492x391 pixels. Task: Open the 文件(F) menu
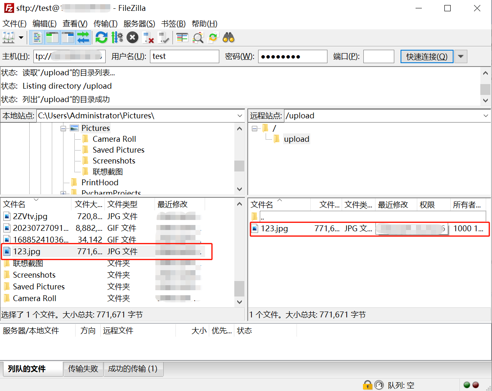click(x=15, y=23)
